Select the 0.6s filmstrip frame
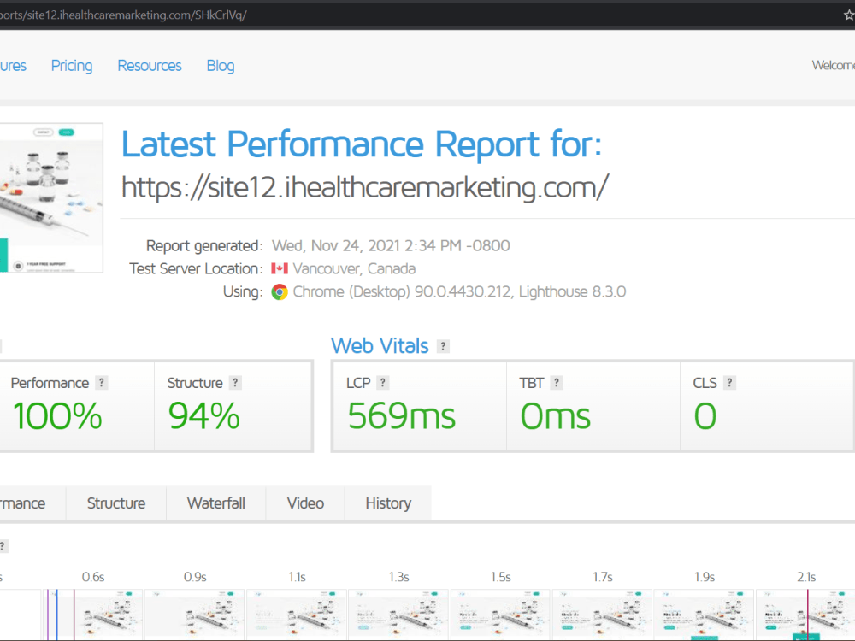The width and height of the screenshot is (855, 641). [92, 615]
